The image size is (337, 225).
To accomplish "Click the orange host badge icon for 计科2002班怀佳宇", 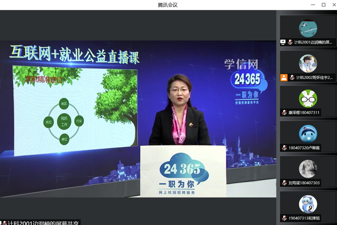I will click(x=284, y=77).
